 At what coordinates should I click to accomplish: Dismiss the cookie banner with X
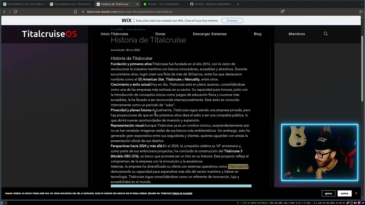[356, 193]
